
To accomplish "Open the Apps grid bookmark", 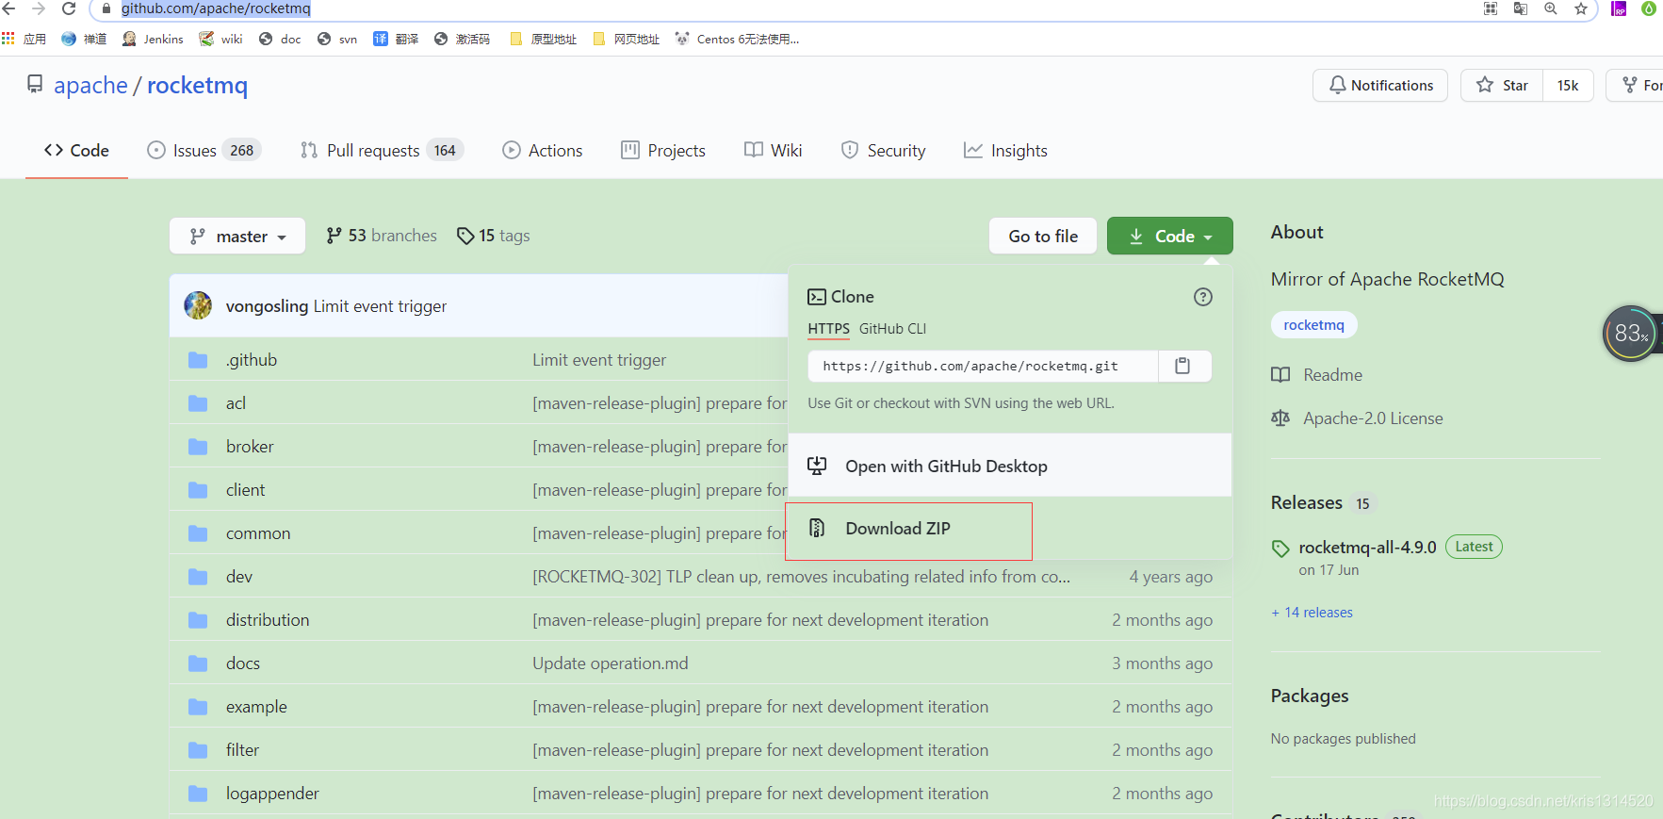I will tap(24, 39).
